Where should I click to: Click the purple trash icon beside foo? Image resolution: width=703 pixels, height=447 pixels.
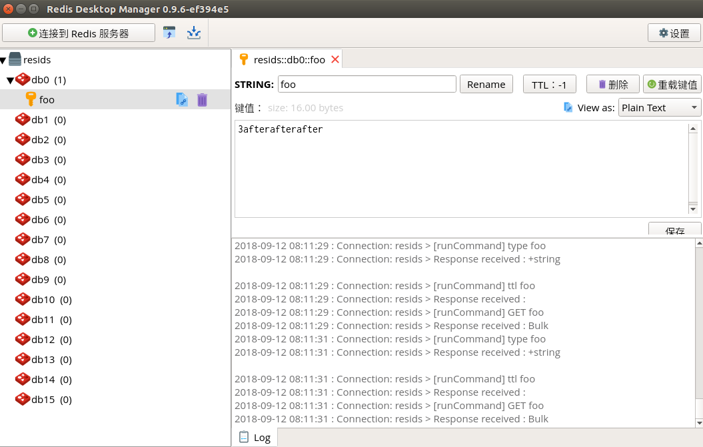tap(202, 100)
